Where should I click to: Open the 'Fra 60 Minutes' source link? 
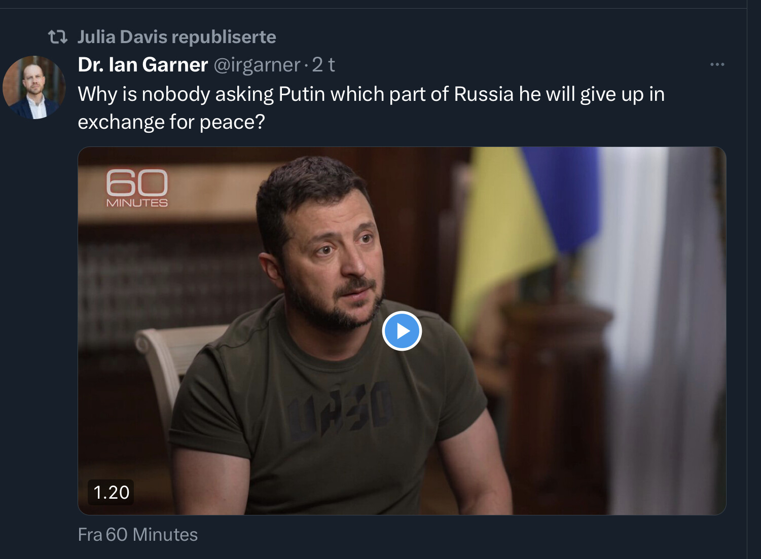click(138, 535)
